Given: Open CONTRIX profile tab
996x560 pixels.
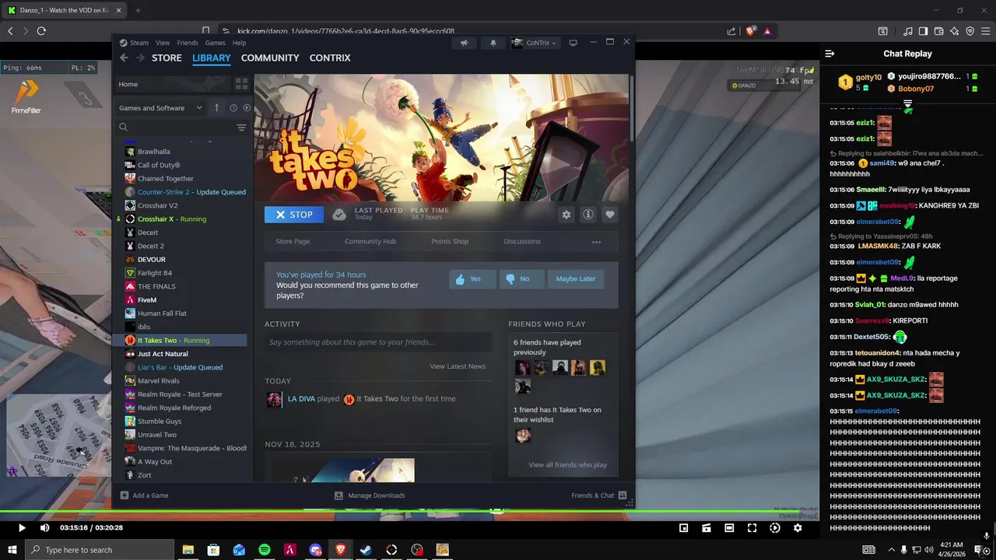Looking at the screenshot, I should point(330,58).
